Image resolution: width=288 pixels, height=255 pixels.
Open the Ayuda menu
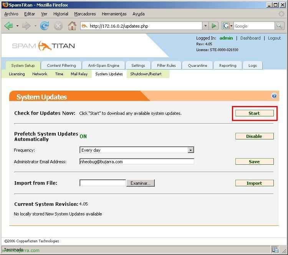(x=139, y=14)
